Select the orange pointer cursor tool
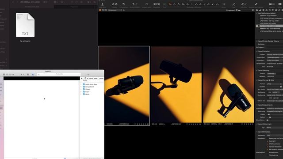 pos(170,4)
